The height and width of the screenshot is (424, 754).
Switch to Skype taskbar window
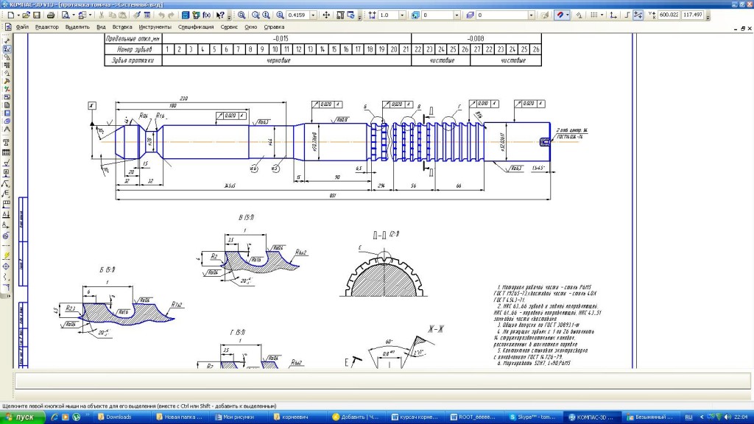tap(534, 417)
